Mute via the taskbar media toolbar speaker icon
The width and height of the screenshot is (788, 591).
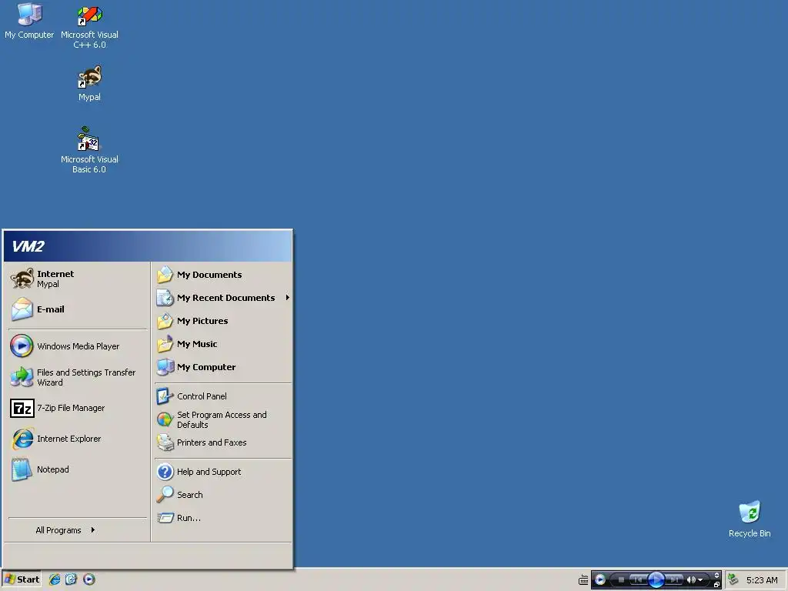[x=692, y=580]
